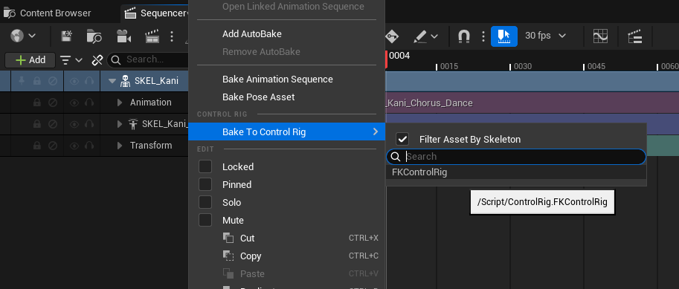Solo SKEL_Kani with headphones icon

[x=89, y=81]
